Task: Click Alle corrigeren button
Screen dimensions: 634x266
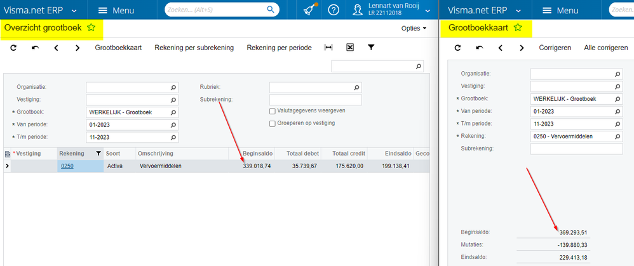Action: (x=605, y=48)
